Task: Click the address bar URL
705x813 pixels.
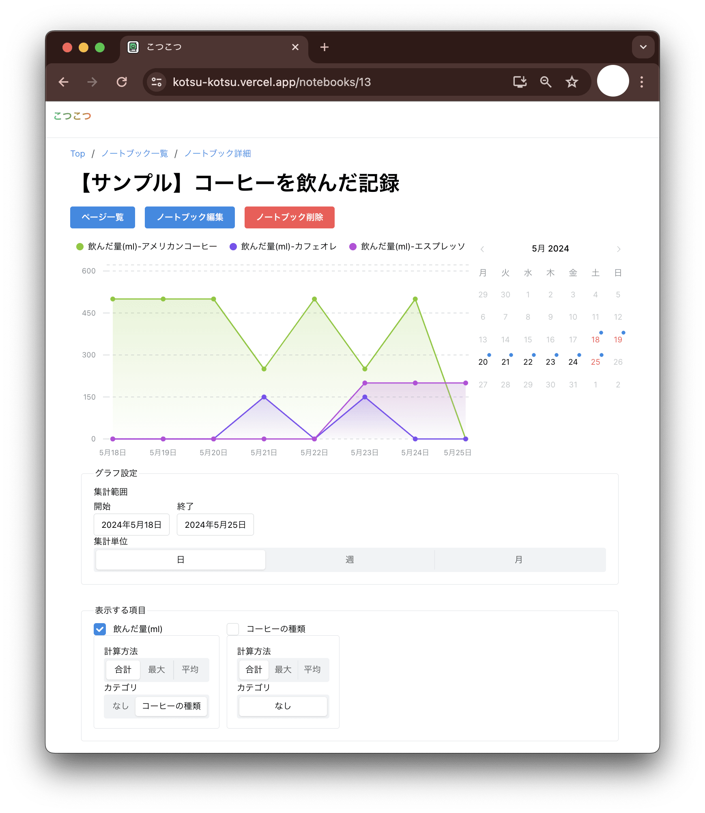Action: click(x=272, y=82)
